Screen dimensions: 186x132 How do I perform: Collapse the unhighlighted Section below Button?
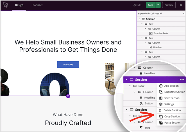(x=126, y=110)
